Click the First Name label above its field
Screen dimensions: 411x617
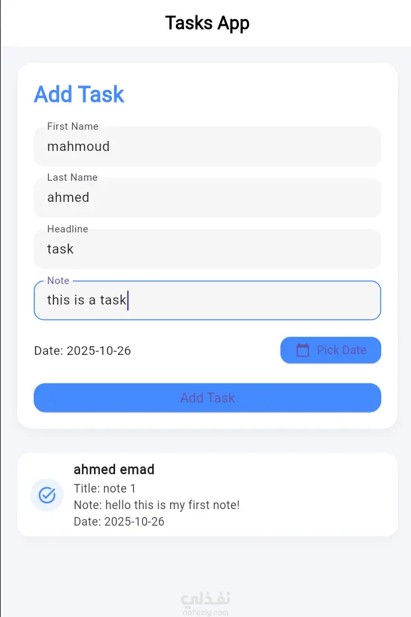pyautogui.click(x=73, y=126)
